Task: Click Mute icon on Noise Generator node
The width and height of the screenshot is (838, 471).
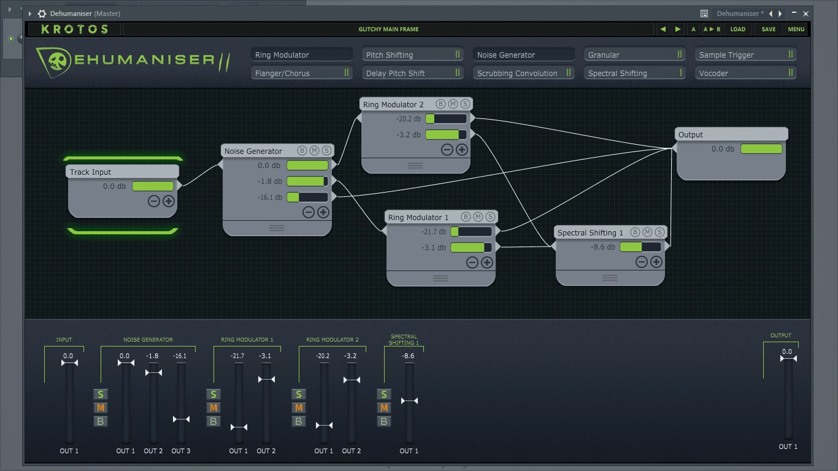Action: coord(314,151)
